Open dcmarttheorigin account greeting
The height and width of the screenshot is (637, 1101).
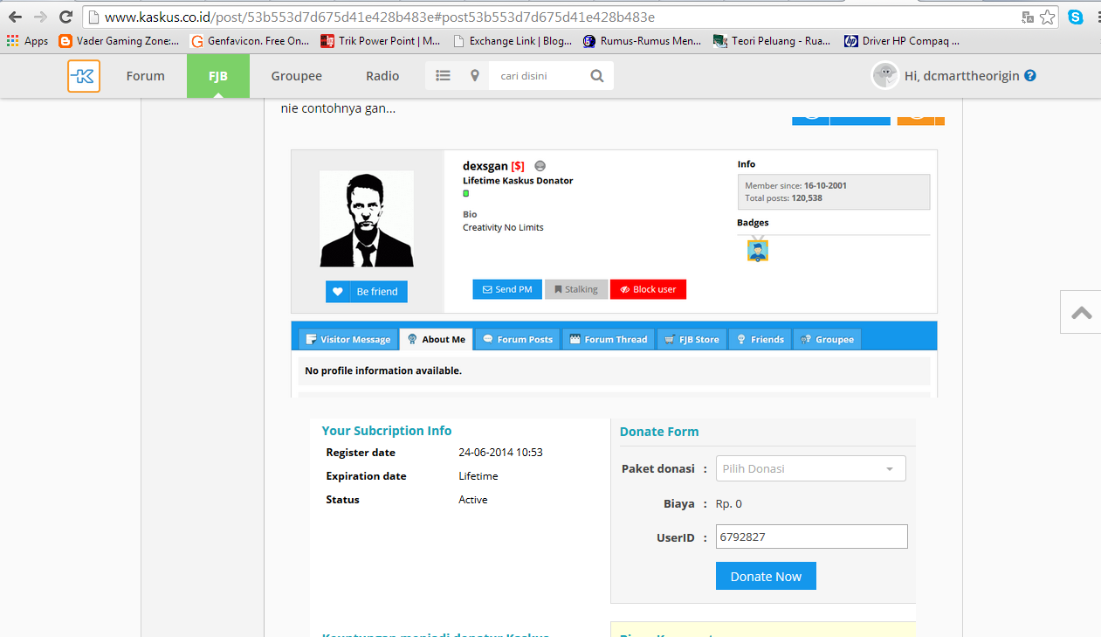tap(961, 76)
